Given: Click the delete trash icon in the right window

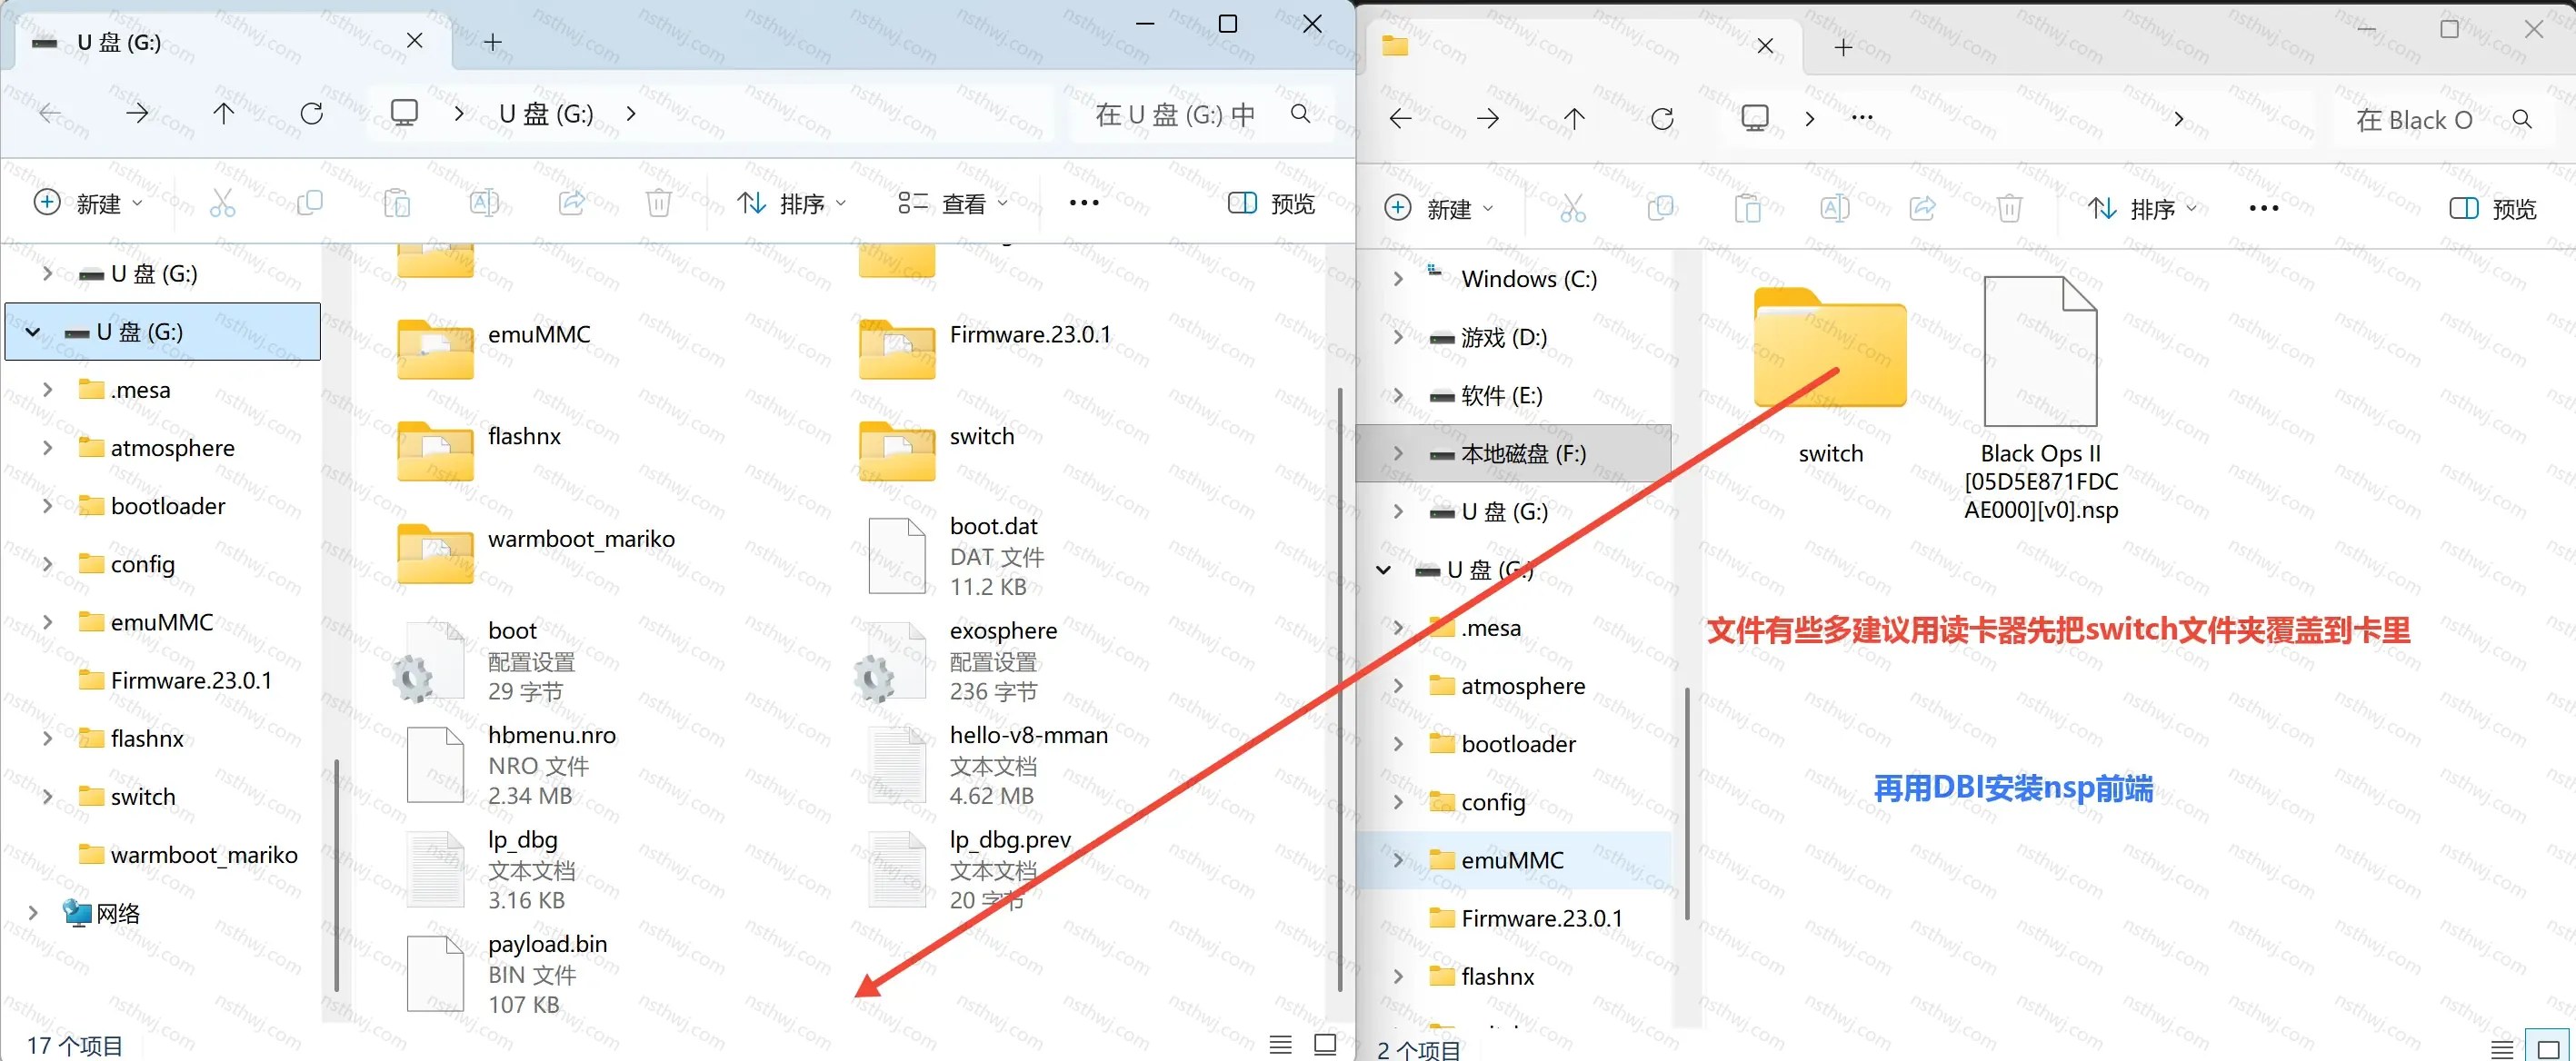Looking at the screenshot, I should click(x=2009, y=209).
